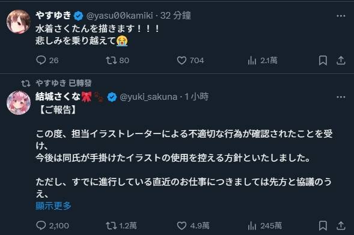Bookmark 結城さくな's report tweet

pos(323,225)
